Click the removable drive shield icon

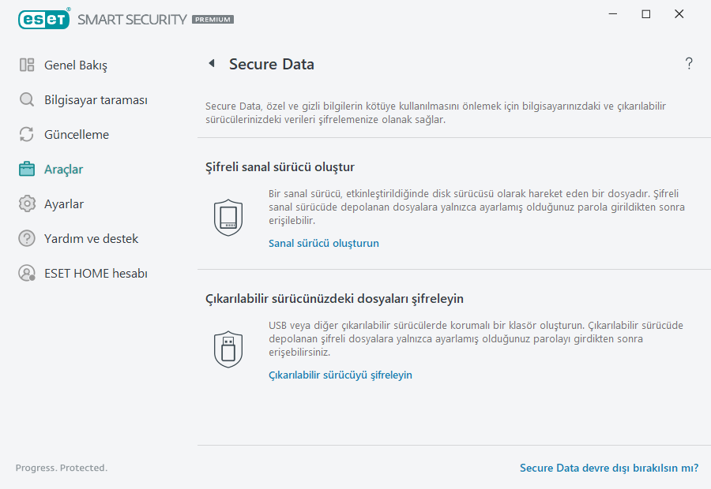pos(228,349)
